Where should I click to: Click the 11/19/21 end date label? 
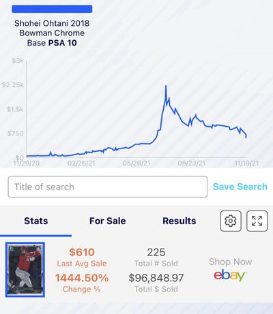click(246, 163)
